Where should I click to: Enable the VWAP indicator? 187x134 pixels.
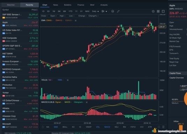tap(89, 127)
